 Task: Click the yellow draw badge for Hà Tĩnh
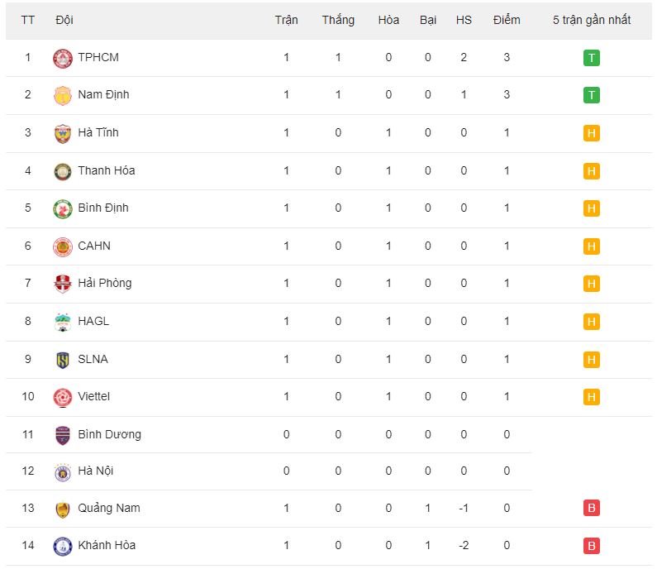click(x=591, y=133)
